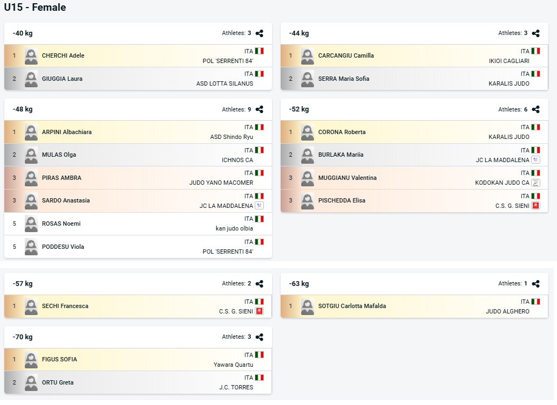
Task: Click share icon in -48 kg header
Action: tap(259, 109)
